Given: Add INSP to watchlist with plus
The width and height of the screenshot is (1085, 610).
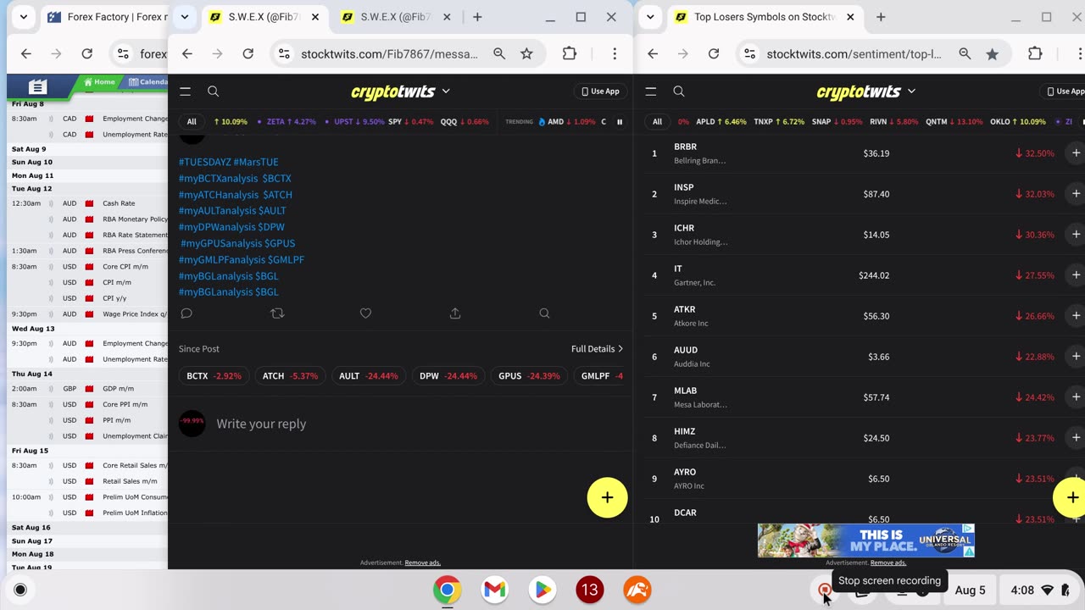Looking at the screenshot, I should (x=1076, y=194).
